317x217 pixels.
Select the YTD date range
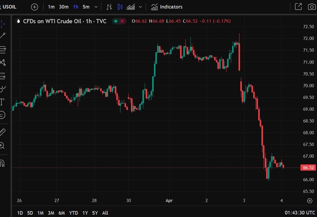73,213
